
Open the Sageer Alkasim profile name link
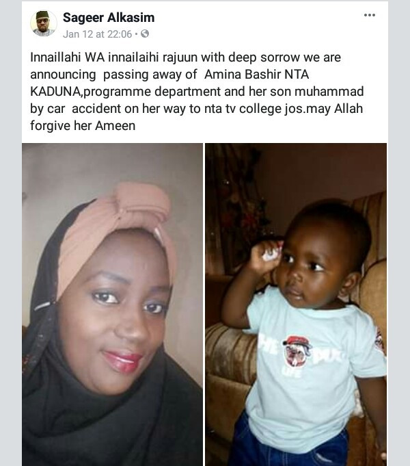click(109, 18)
